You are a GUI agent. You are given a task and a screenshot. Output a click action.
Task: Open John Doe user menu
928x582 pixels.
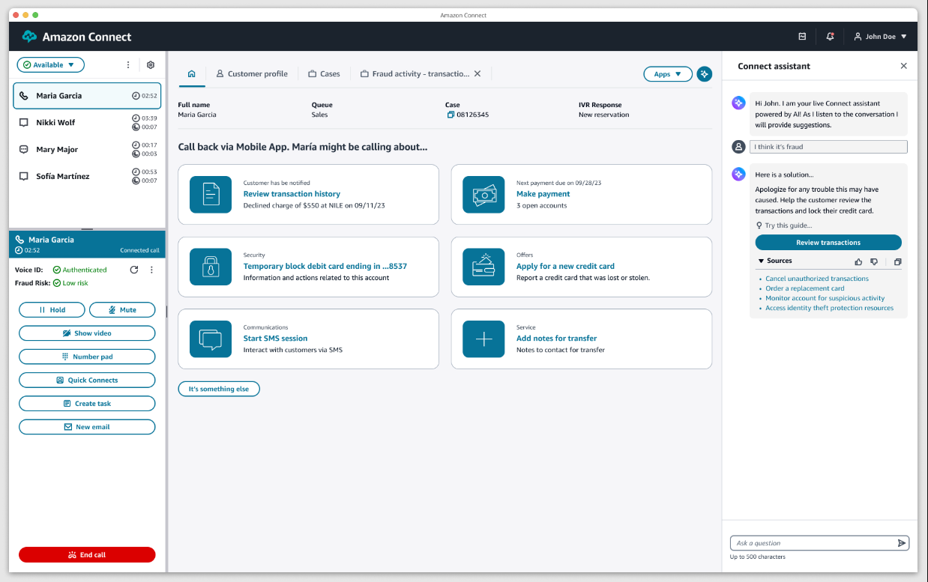881,36
